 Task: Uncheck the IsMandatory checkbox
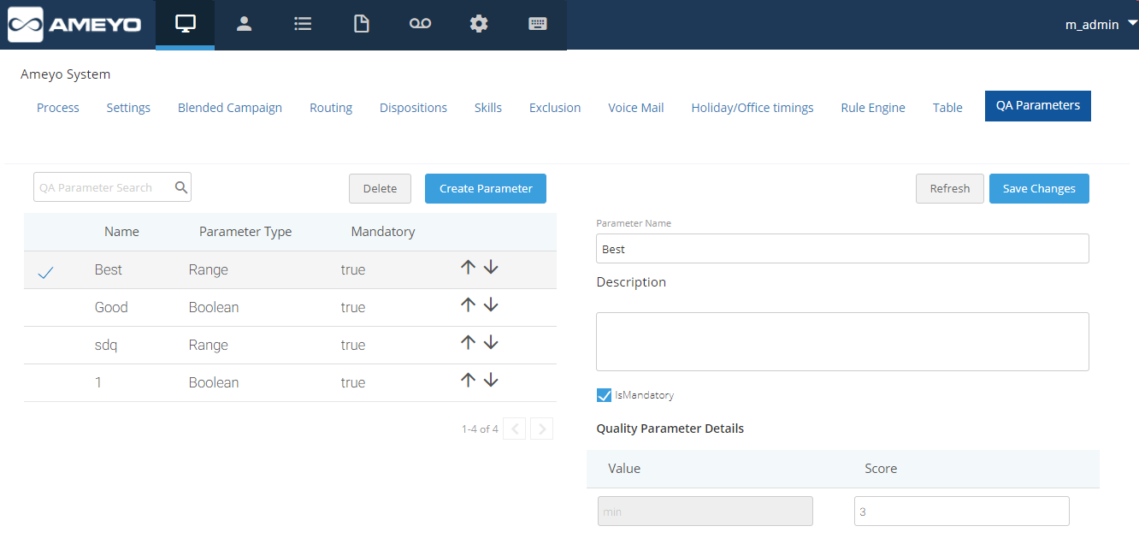point(604,394)
